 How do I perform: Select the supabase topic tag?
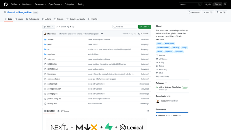coord(169,52)
